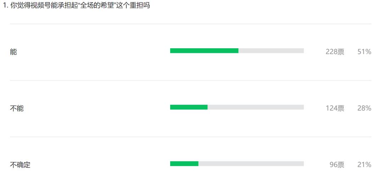The image size is (383, 175).
Task: Select the "不确定" poll option label
Action: coord(20,165)
